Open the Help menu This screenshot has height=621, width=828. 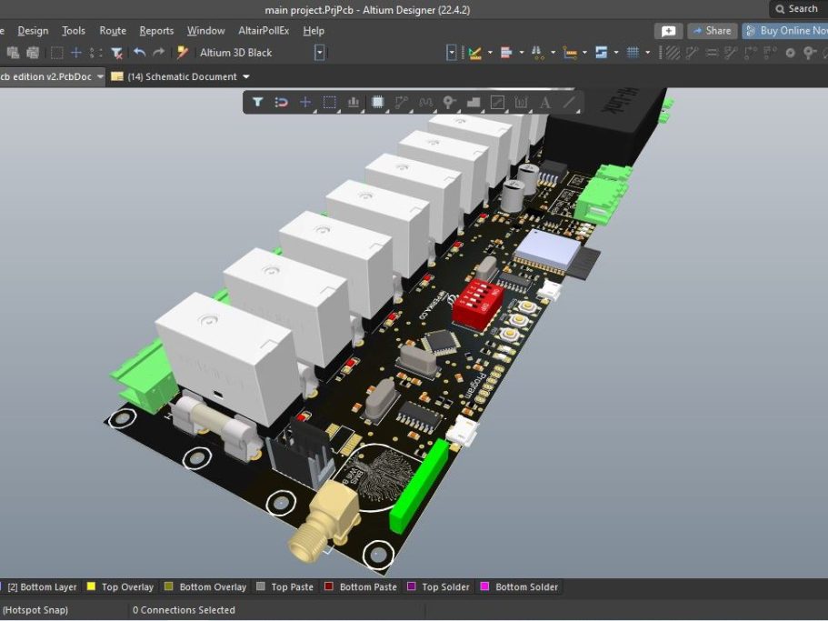314,31
